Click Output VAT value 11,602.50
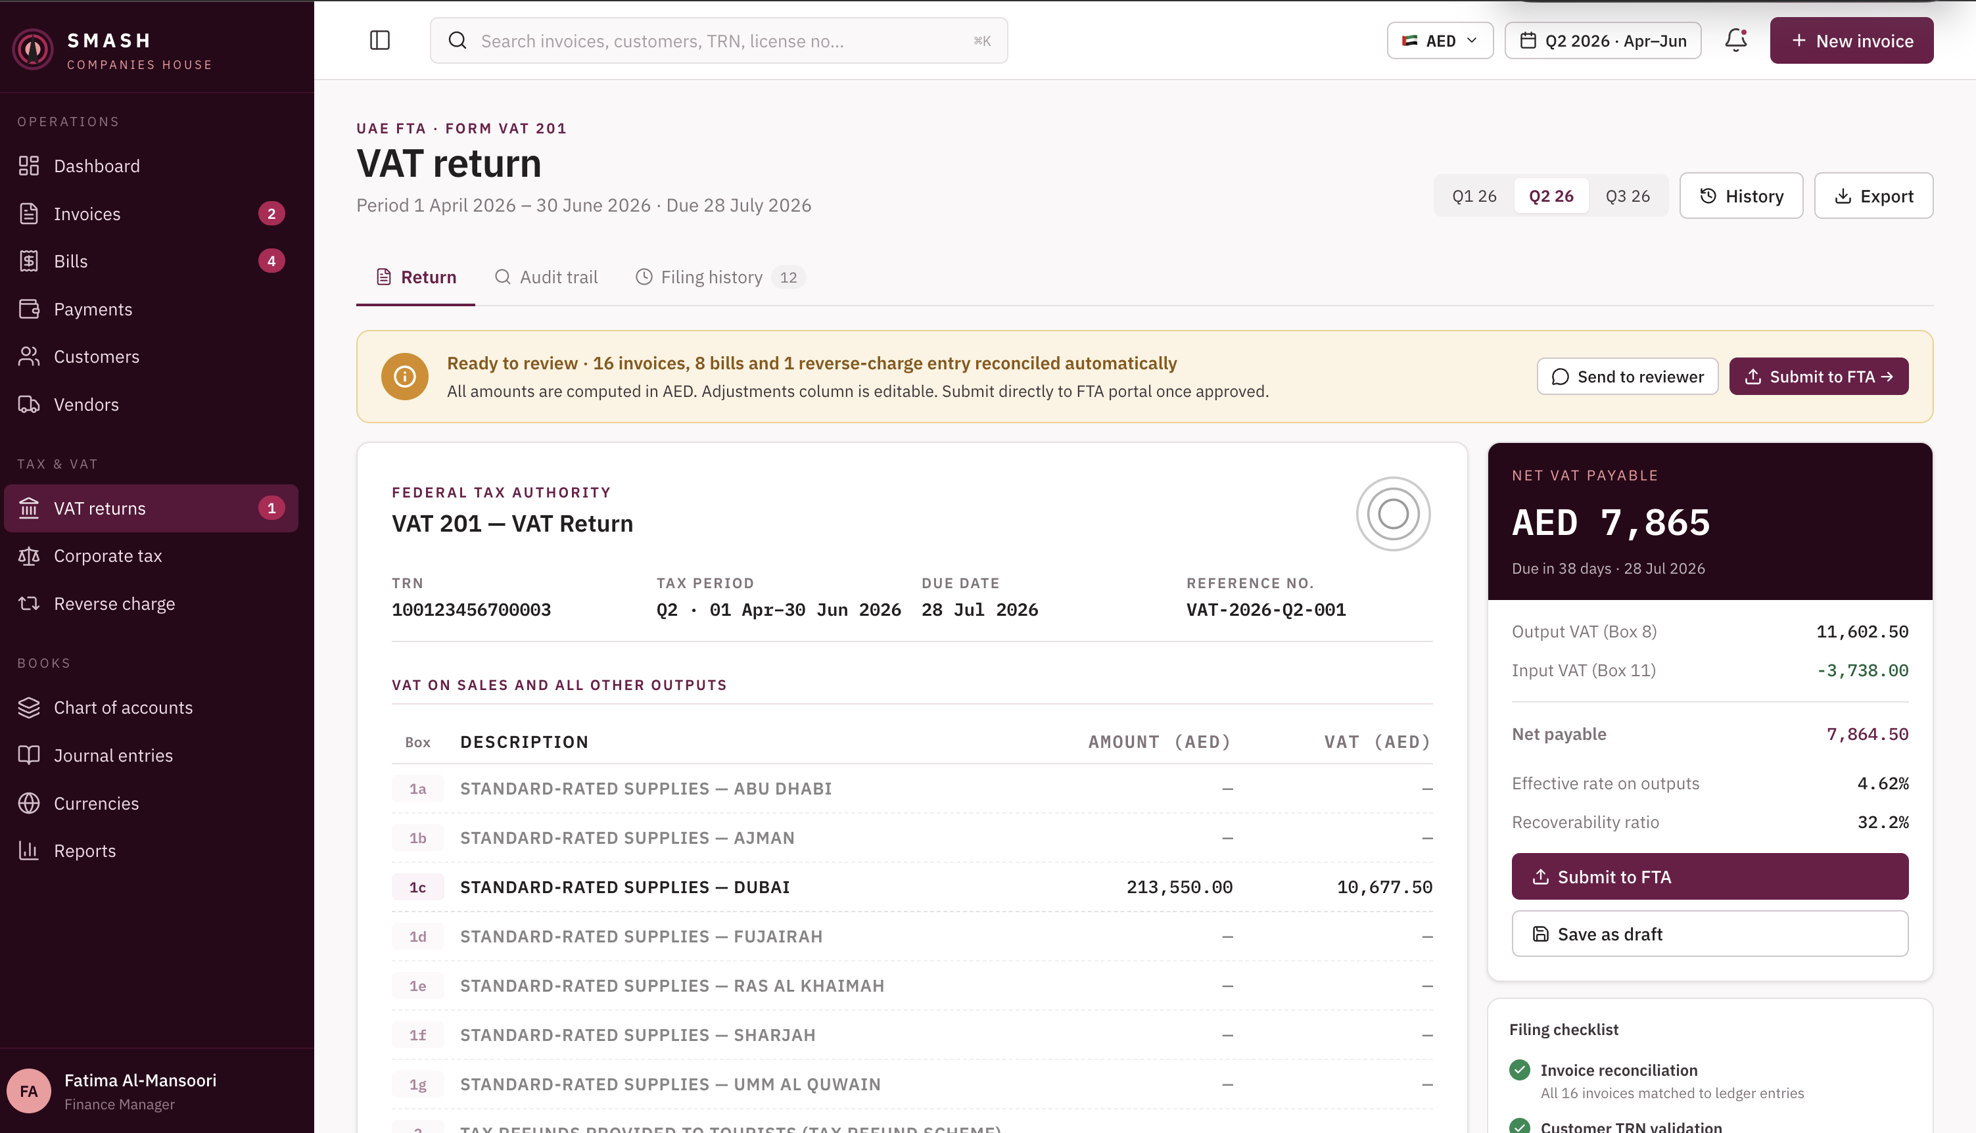This screenshot has height=1133, width=1976. pos(1862,631)
